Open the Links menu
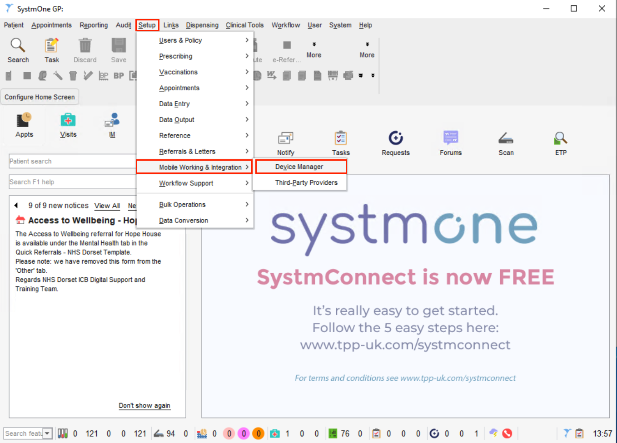The image size is (617, 443). [x=171, y=25]
